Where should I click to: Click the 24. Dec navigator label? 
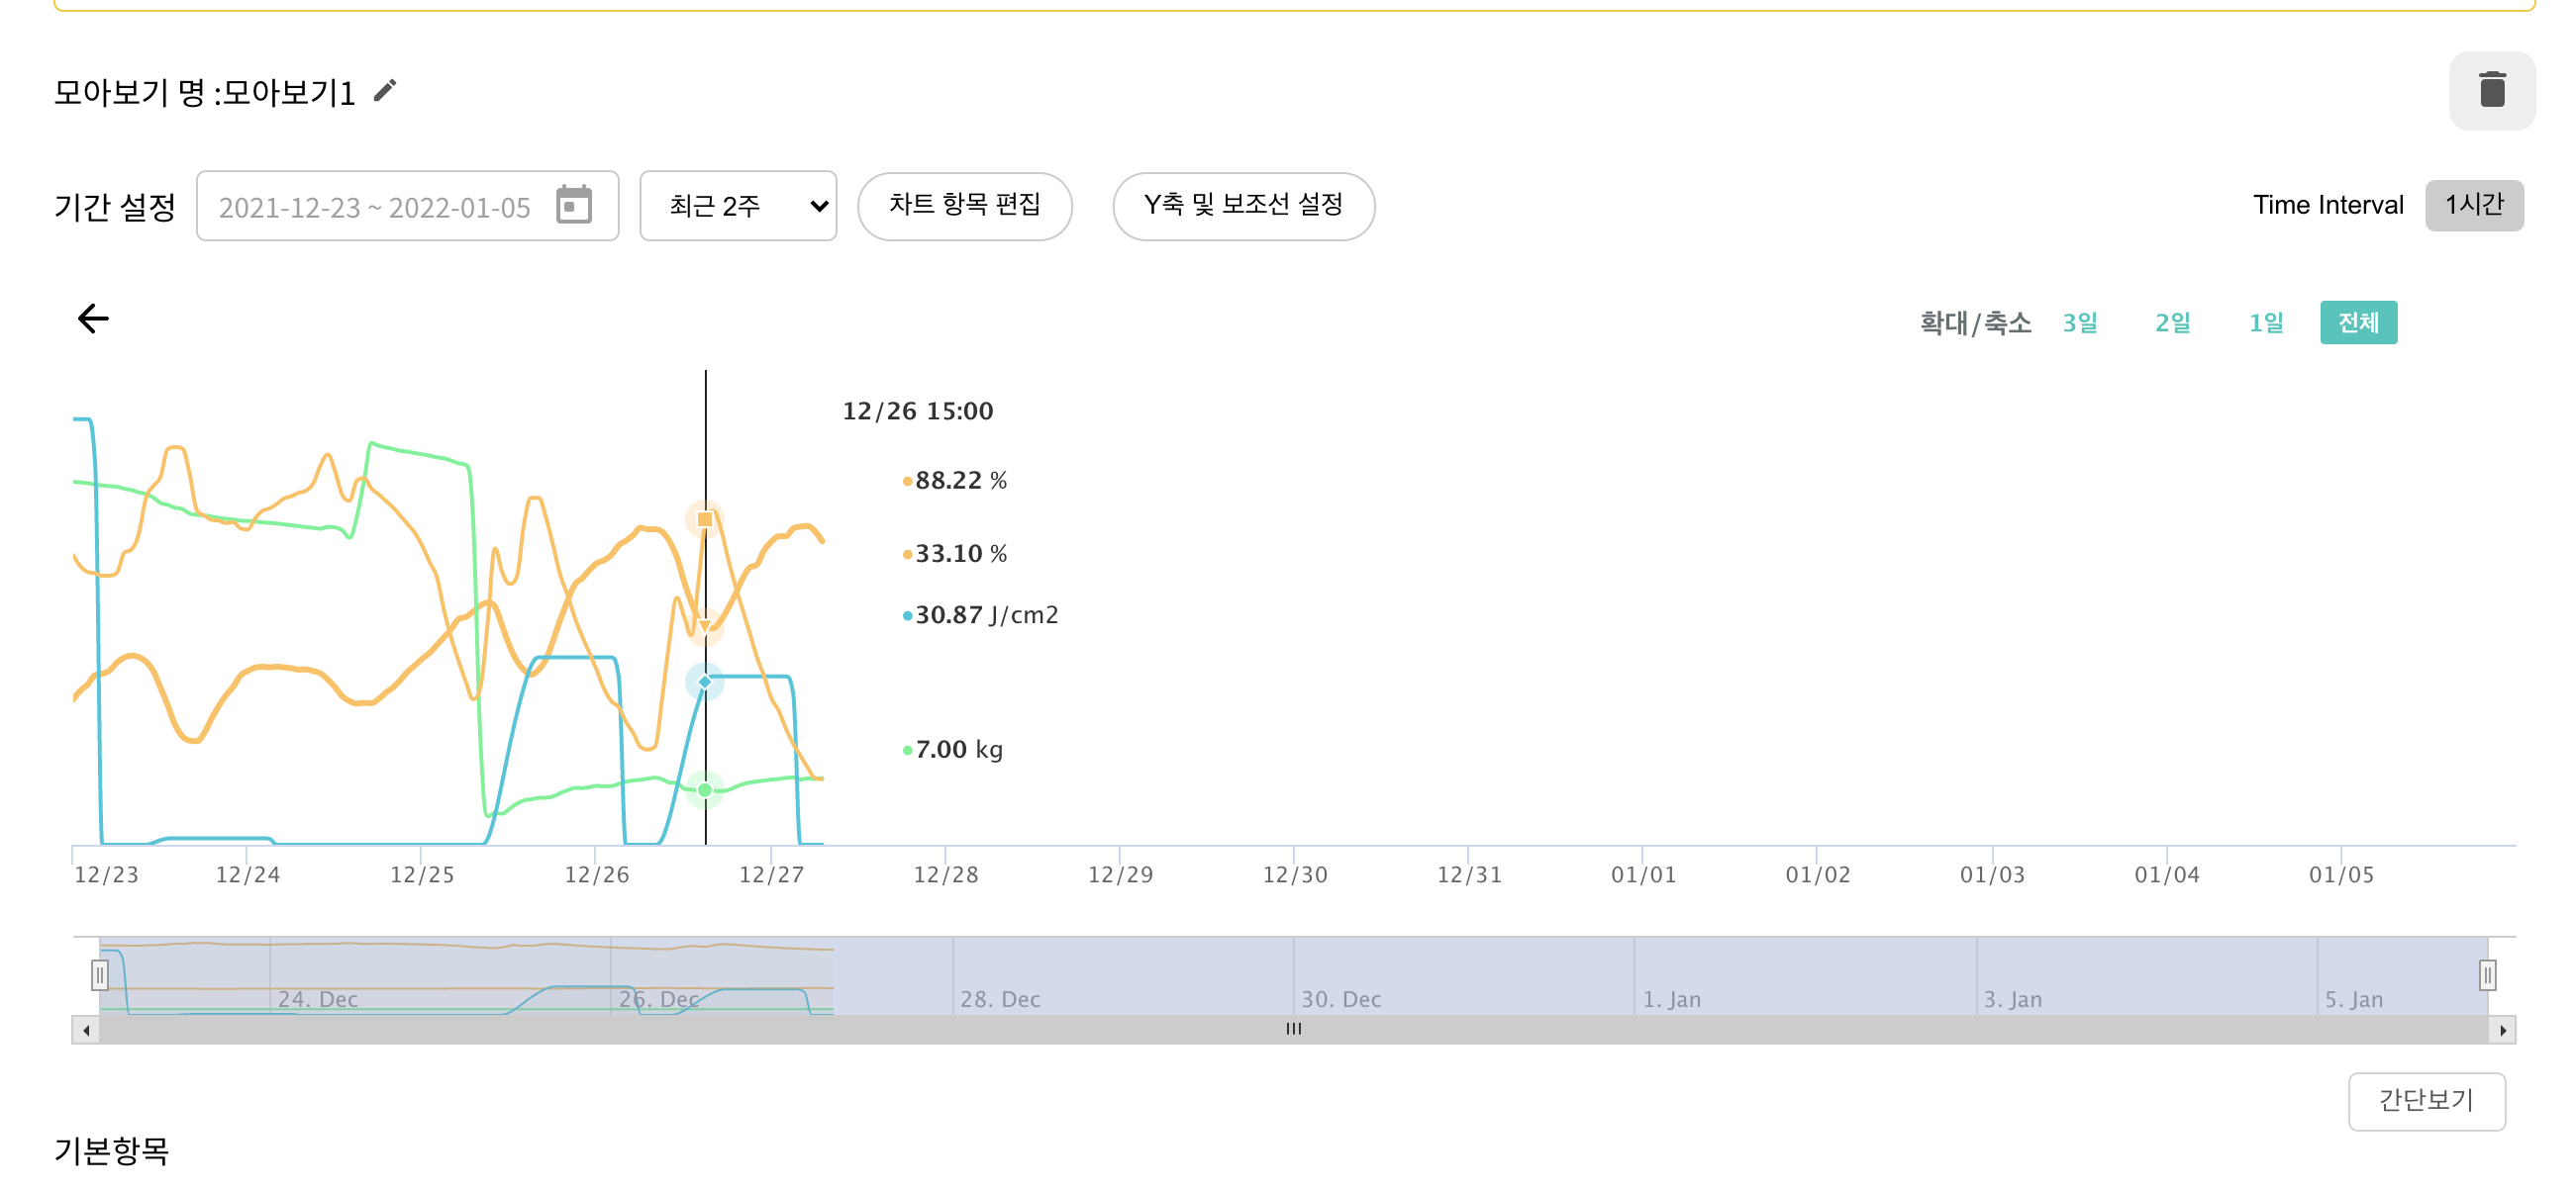tap(318, 999)
